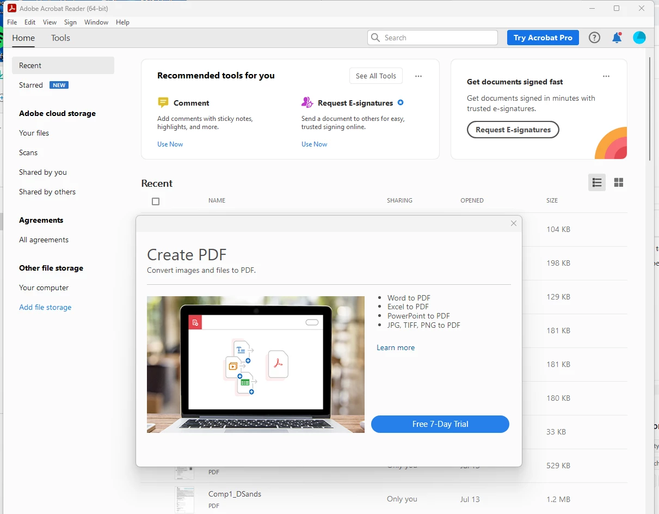Viewport: 659px width, 514px height.
Task: Click Use Now under Comment
Action: click(x=170, y=144)
